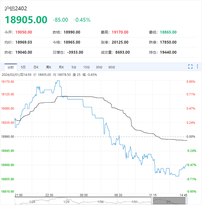Image resolution: width=202 pixels, height=205 pixels.
Task: Open the 60分 interval chart
Action: (112, 67)
